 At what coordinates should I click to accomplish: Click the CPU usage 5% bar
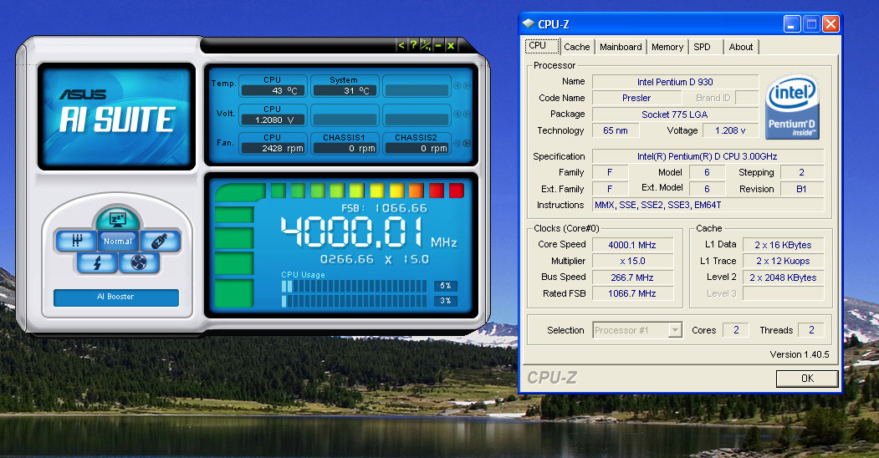(x=354, y=286)
